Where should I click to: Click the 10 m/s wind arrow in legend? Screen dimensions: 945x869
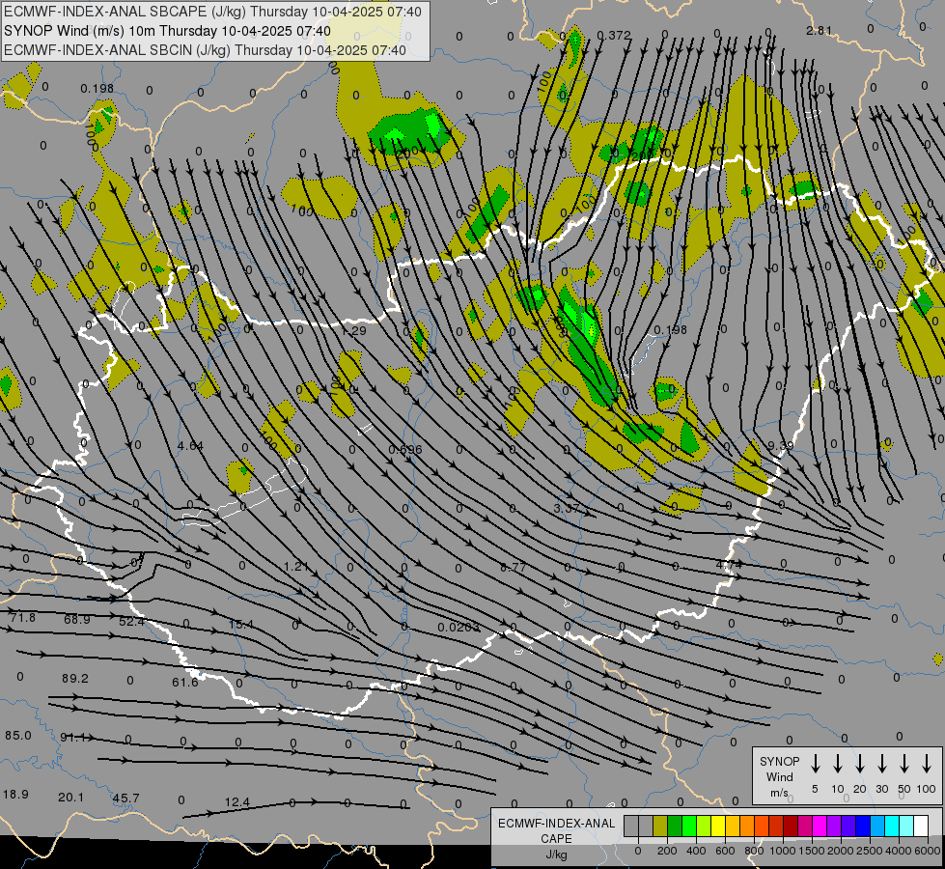[x=837, y=764]
